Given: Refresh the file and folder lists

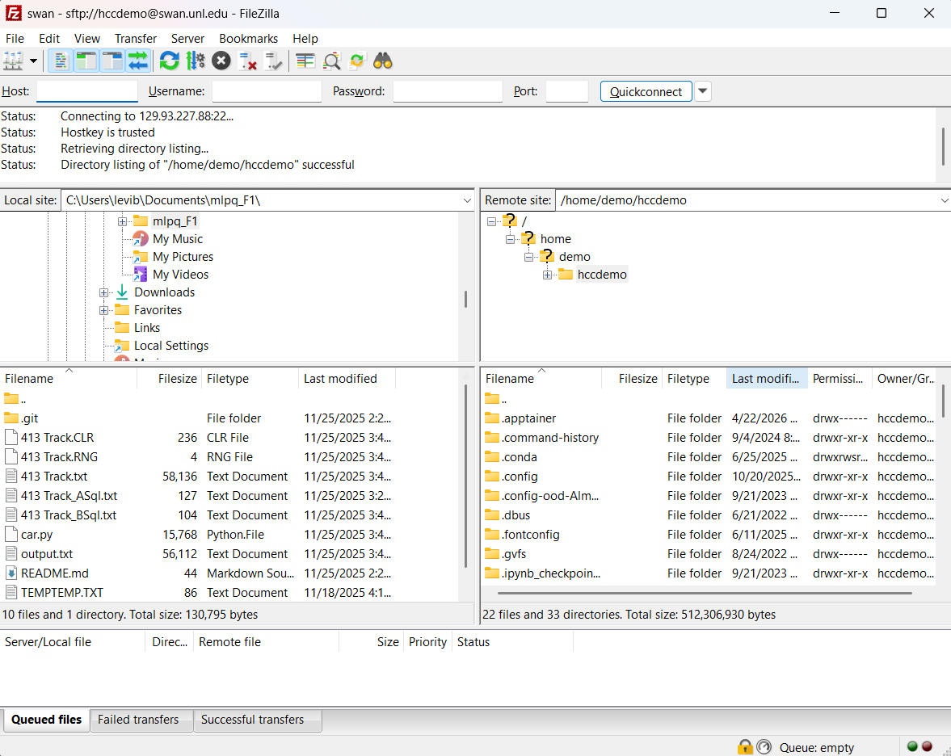Looking at the screenshot, I should click(x=169, y=61).
